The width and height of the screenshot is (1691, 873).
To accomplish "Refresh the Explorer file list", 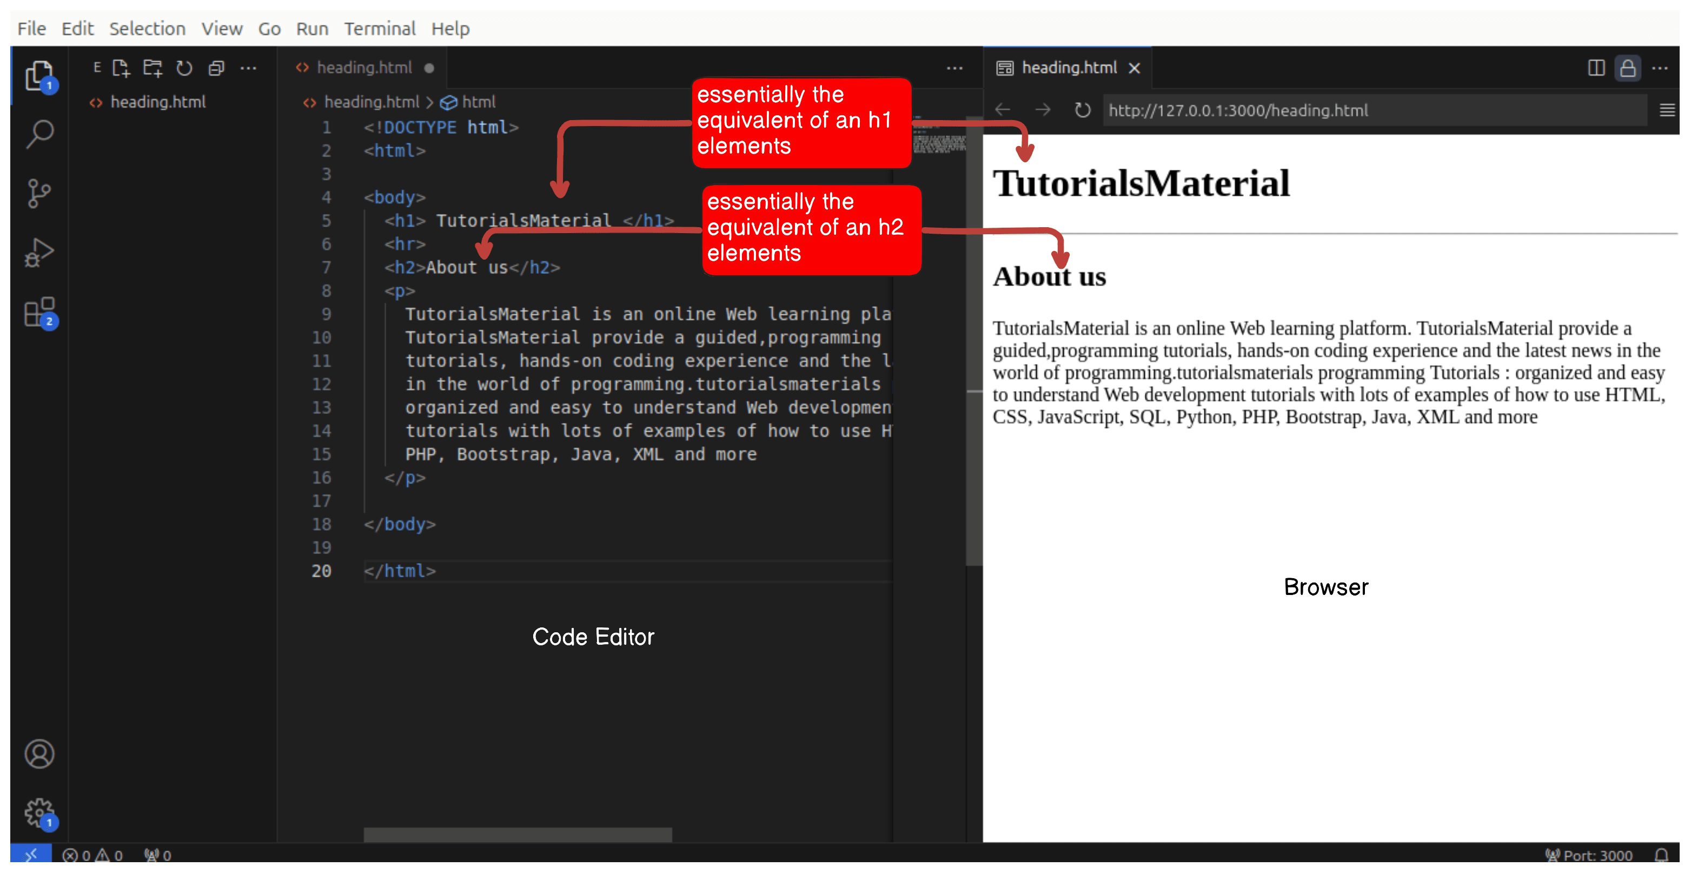I will point(184,68).
